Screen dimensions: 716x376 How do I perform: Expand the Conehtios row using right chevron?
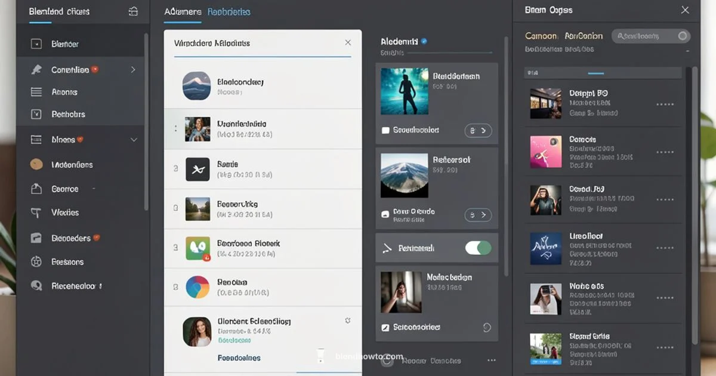click(133, 70)
